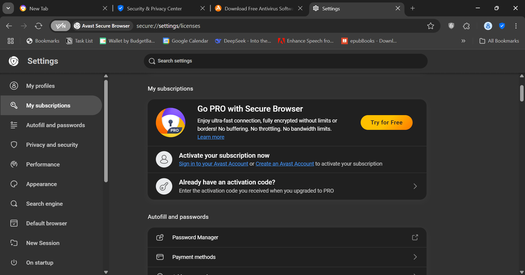Click the activation code key icon

[x=164, y=186]
